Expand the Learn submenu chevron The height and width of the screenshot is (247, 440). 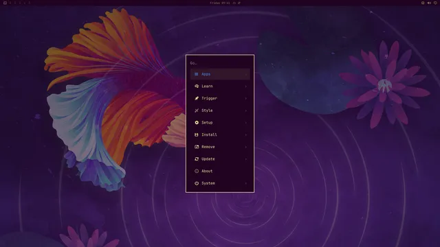(246, 86)
